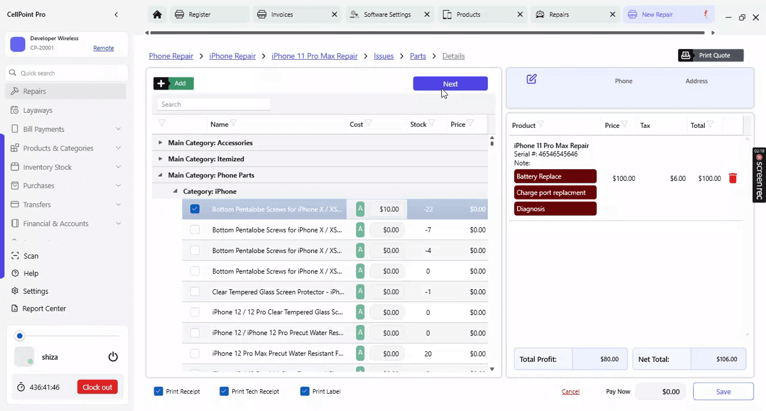The width and height of the screenshot is (766, 411).
Task: Click the power icon beside shiza
Action: click(113, 357)
